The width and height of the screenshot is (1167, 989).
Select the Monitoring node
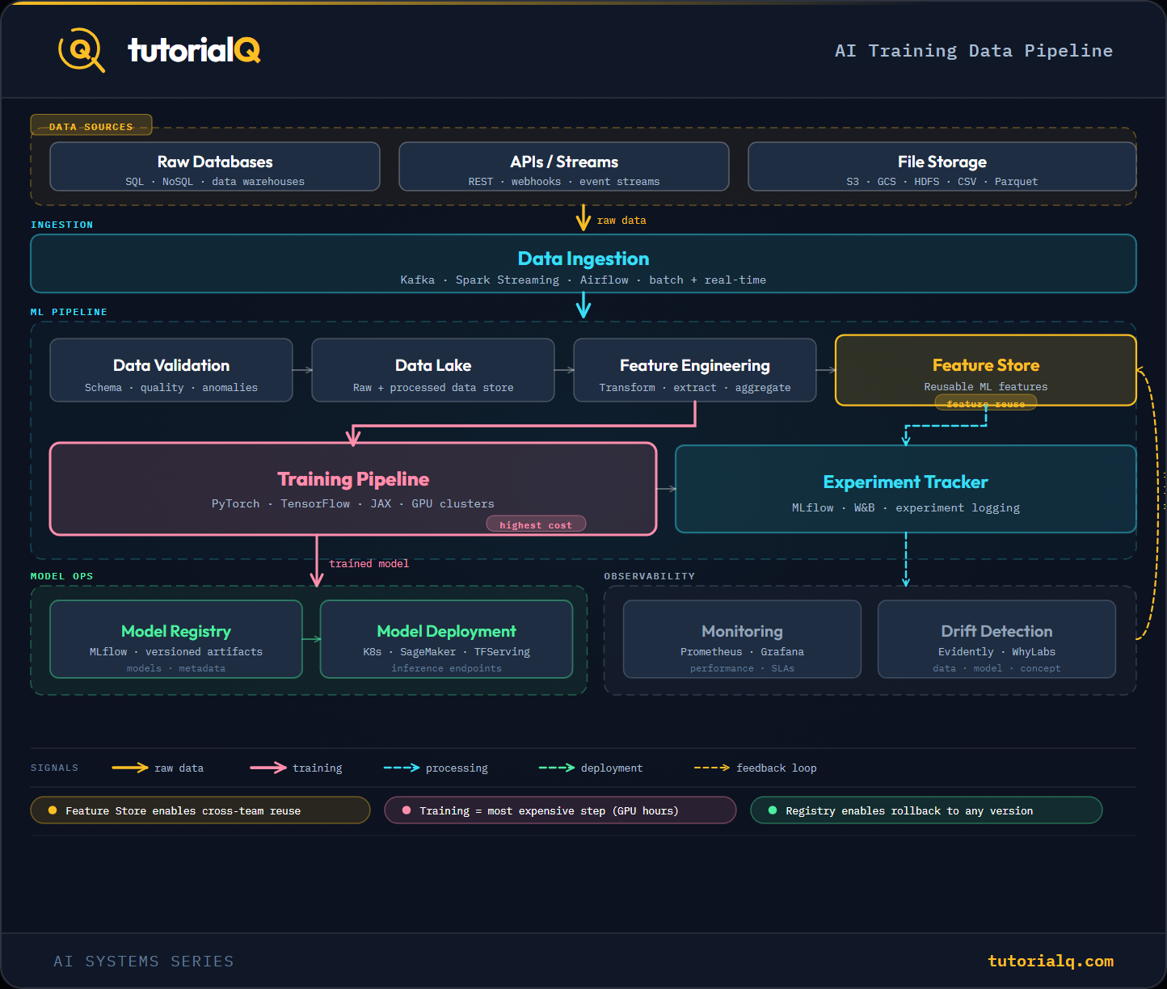[743, 639]
